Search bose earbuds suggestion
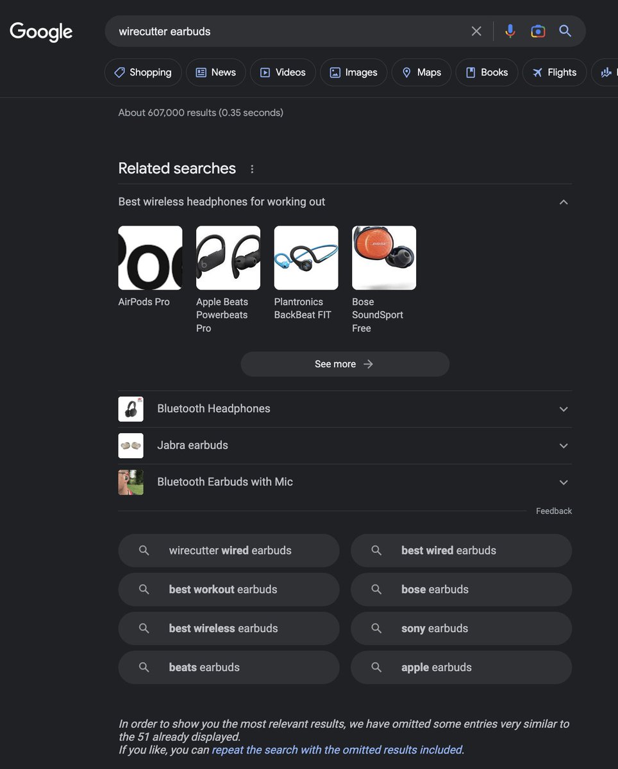 [461, 590]
